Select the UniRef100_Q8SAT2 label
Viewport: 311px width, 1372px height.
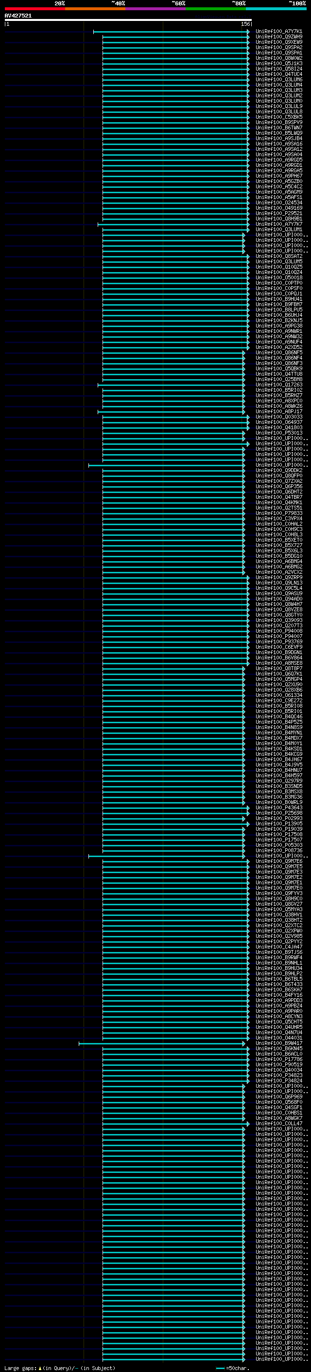click(x=279, y=256)
